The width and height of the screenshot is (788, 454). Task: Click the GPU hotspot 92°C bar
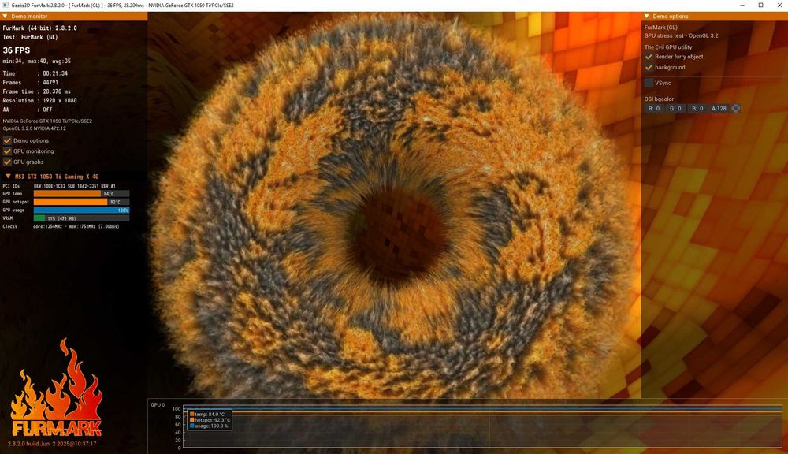[x=81, y=202]
